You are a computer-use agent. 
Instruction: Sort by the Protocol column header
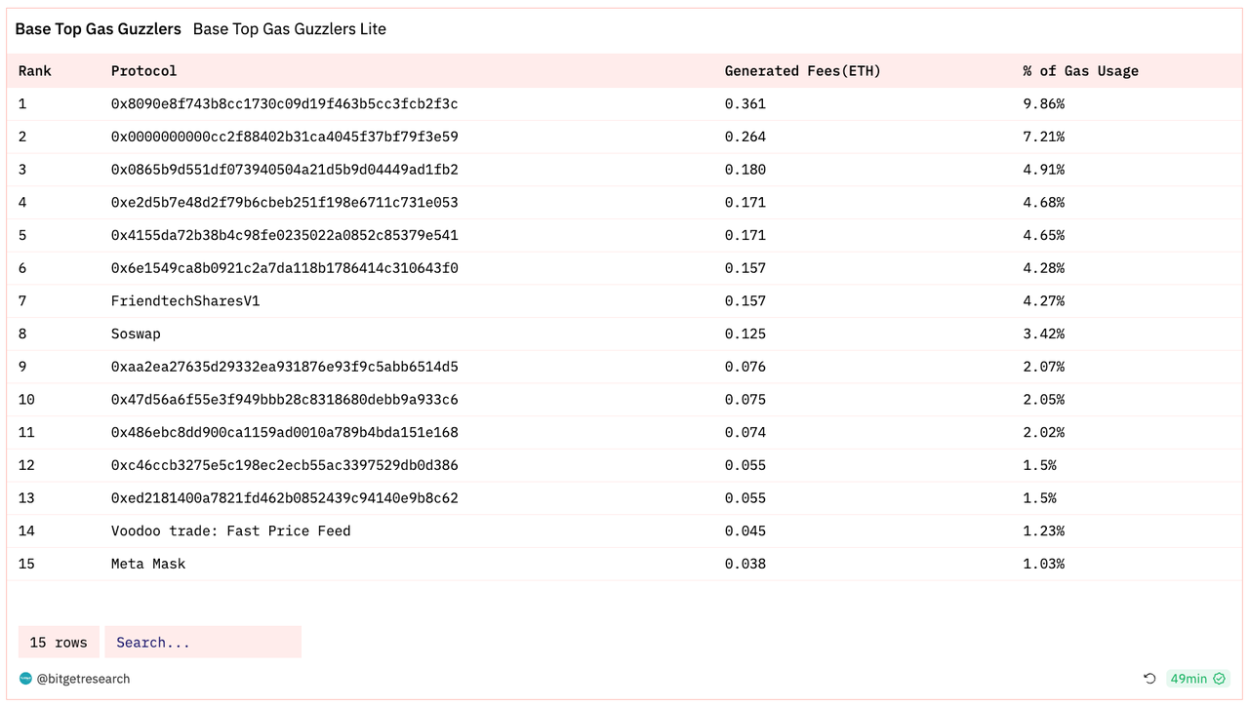pyautogui.click(x=144, y=71)
